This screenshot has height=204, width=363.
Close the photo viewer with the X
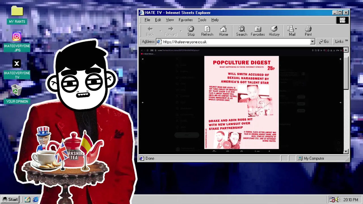[143, 59]
